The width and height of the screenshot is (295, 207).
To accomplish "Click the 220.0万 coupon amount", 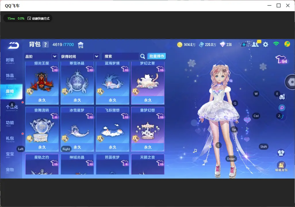I will (210, 45).
